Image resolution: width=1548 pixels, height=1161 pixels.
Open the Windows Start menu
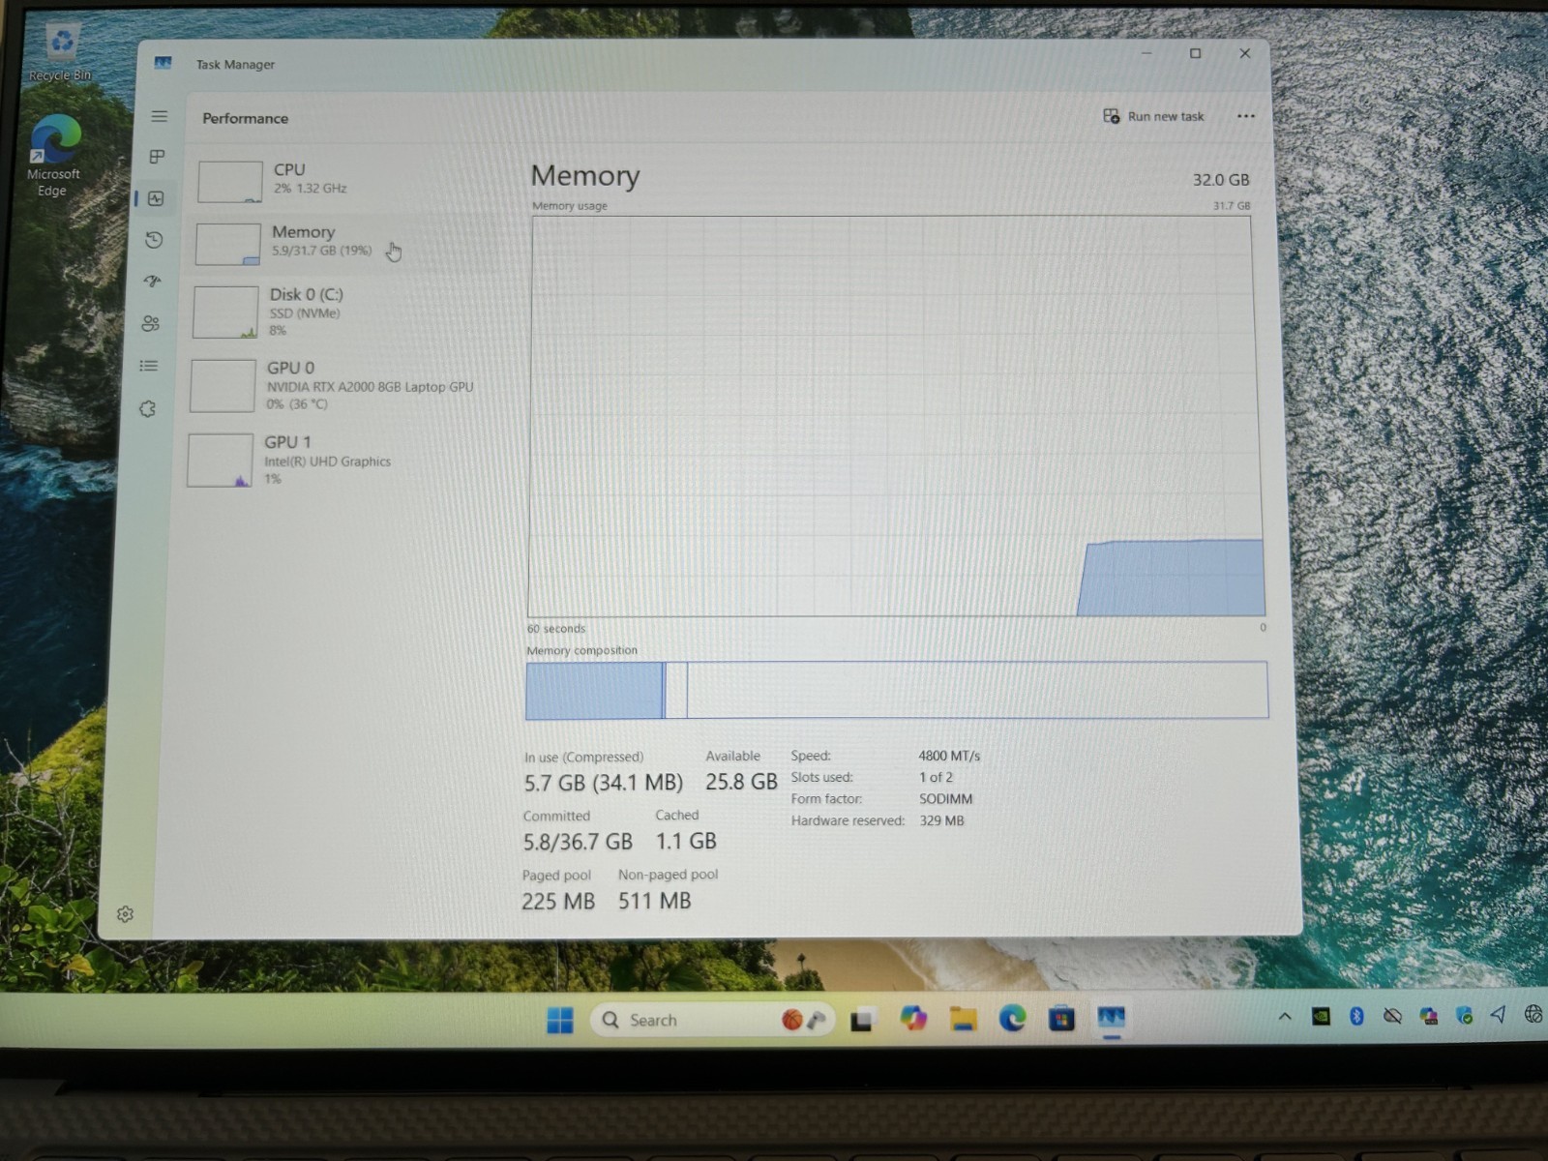coord(560,1020)
